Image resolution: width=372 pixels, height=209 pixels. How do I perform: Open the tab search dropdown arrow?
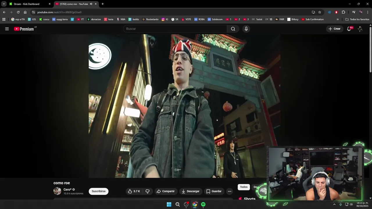4,4
